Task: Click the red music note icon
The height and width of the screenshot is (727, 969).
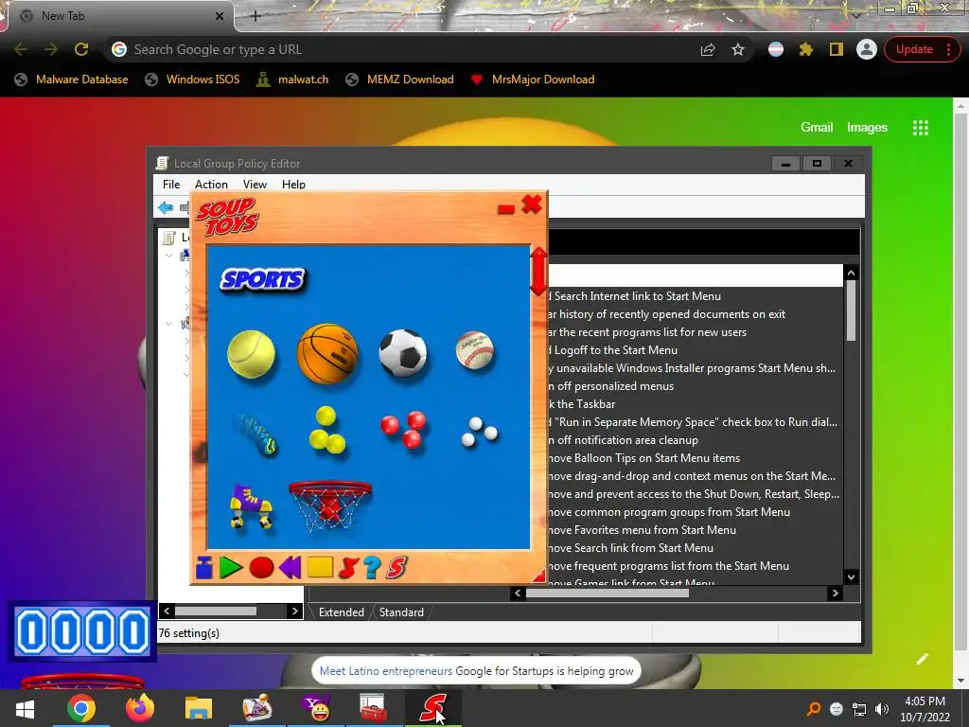Action: click(348, 568)
